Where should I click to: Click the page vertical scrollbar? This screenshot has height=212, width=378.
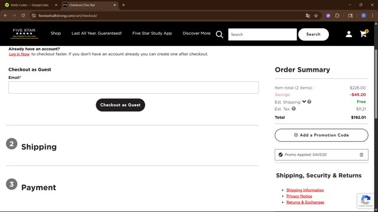376,84
